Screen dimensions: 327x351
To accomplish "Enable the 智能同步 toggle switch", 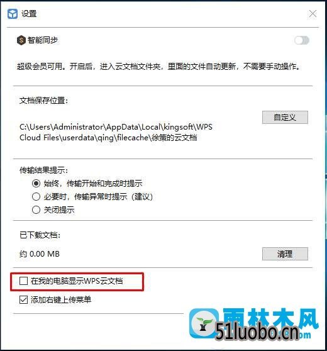I will pos(302,40).
